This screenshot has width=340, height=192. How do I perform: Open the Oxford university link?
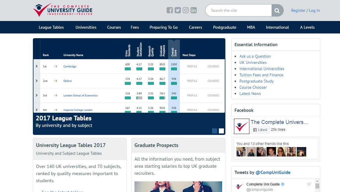(x=68, y=81)
